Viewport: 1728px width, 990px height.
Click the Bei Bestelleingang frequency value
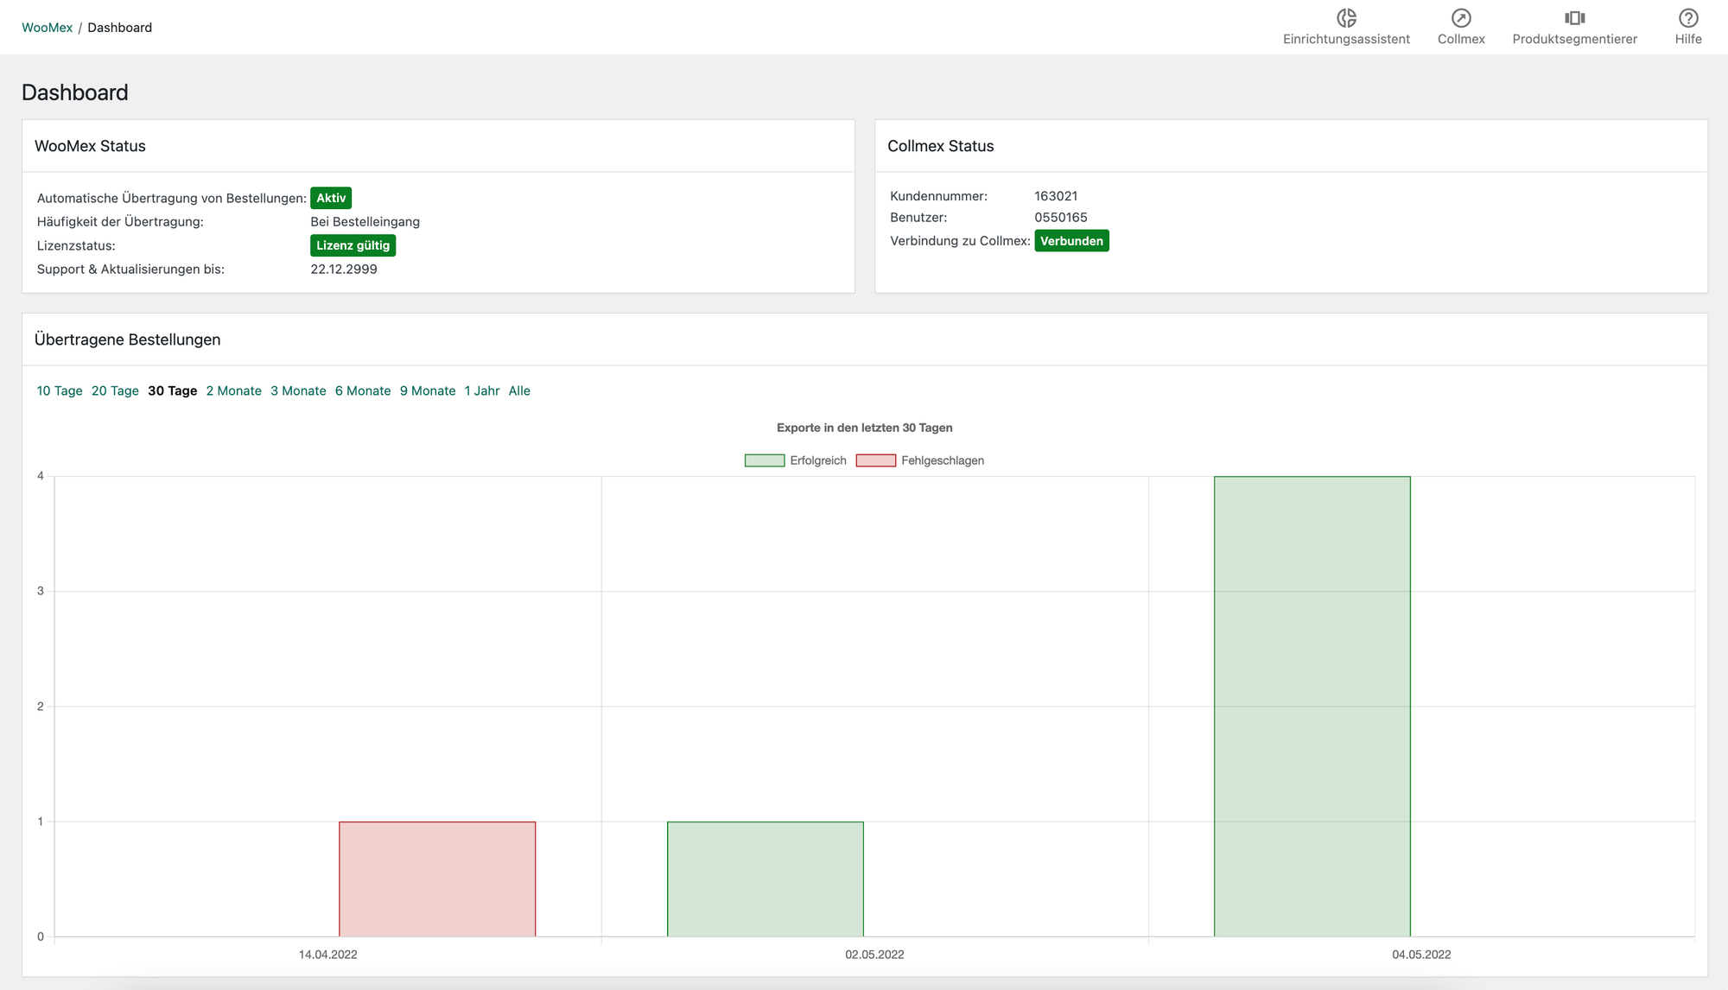(x=365, y=221)
